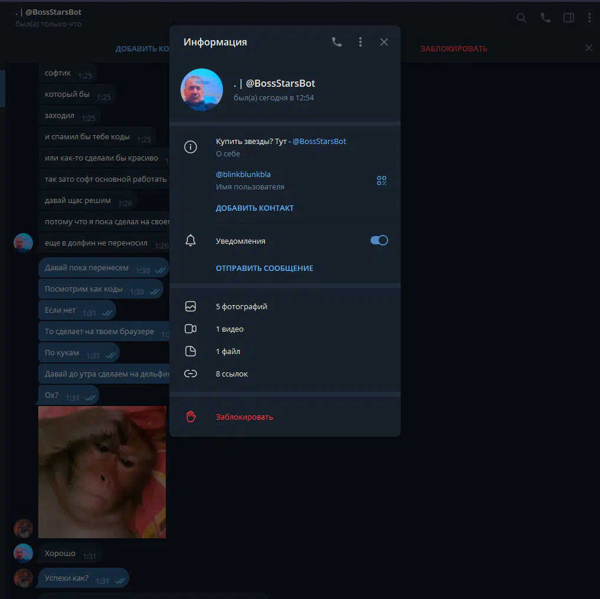The height and width of the screenshot is (599, 600).
Task: Click the message "давай щас решим"
Action: pyautogui.click(x=87, y=201)
